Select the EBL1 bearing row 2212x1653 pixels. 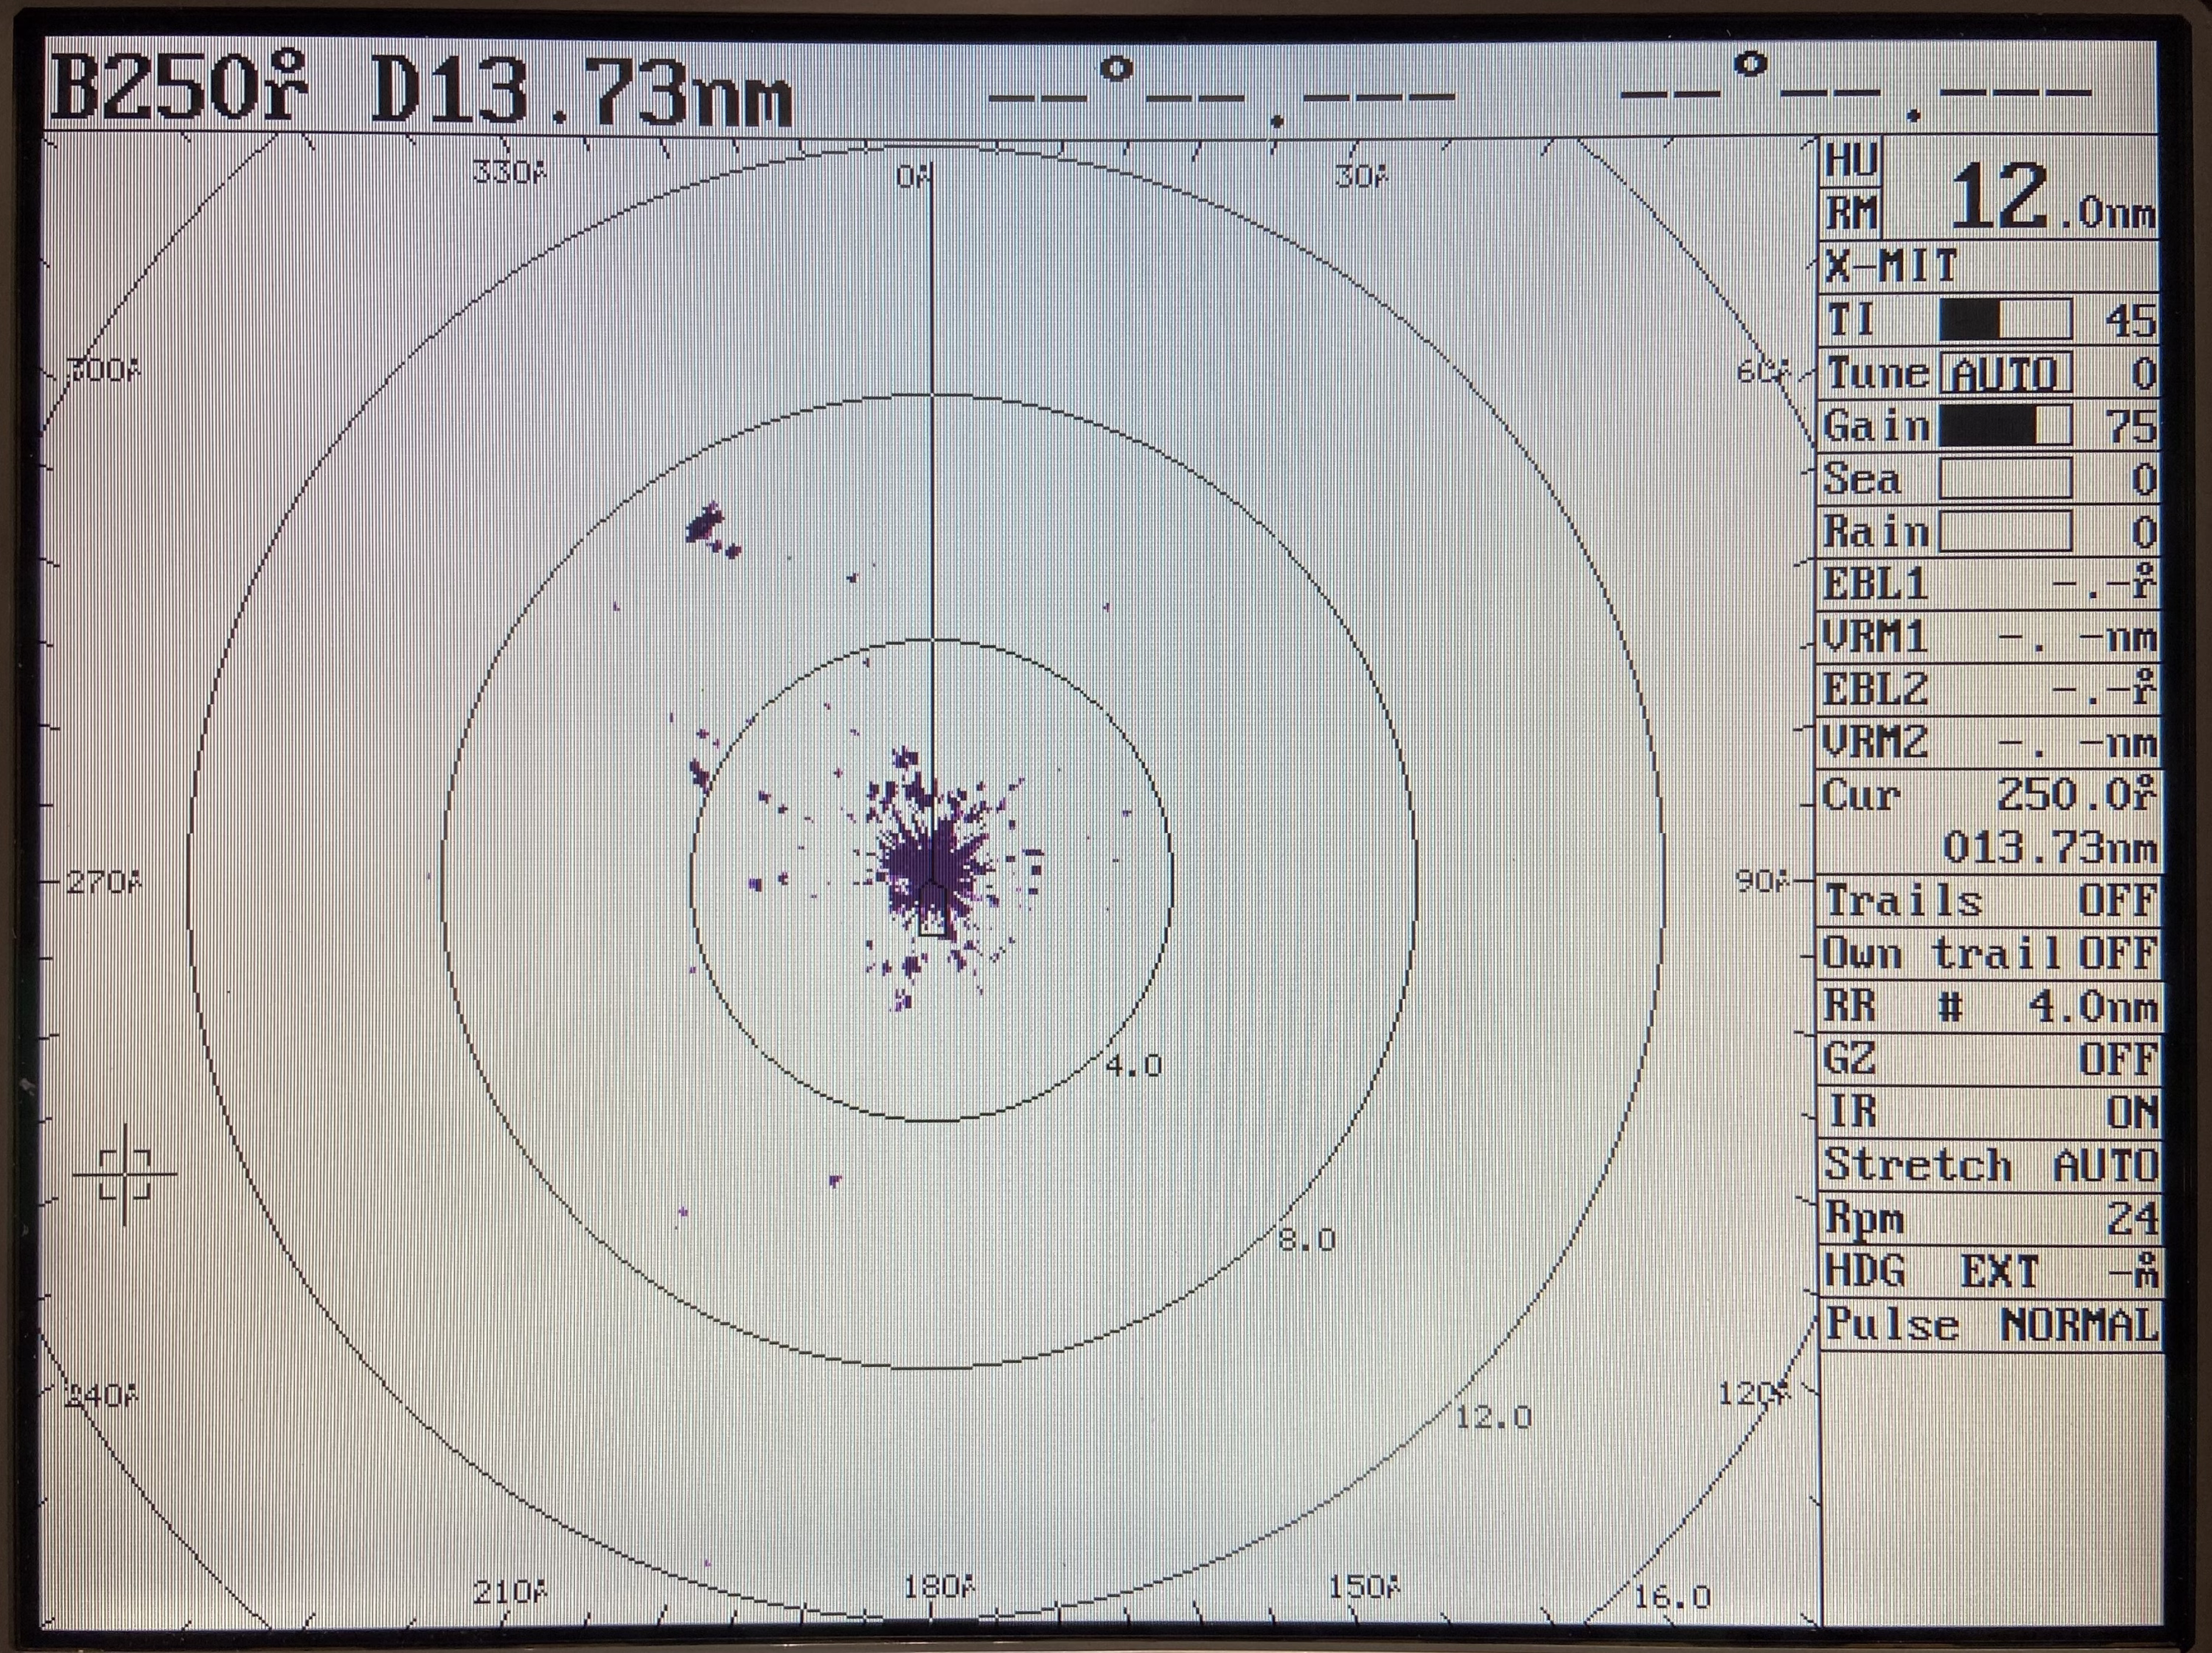point(1989,584)
